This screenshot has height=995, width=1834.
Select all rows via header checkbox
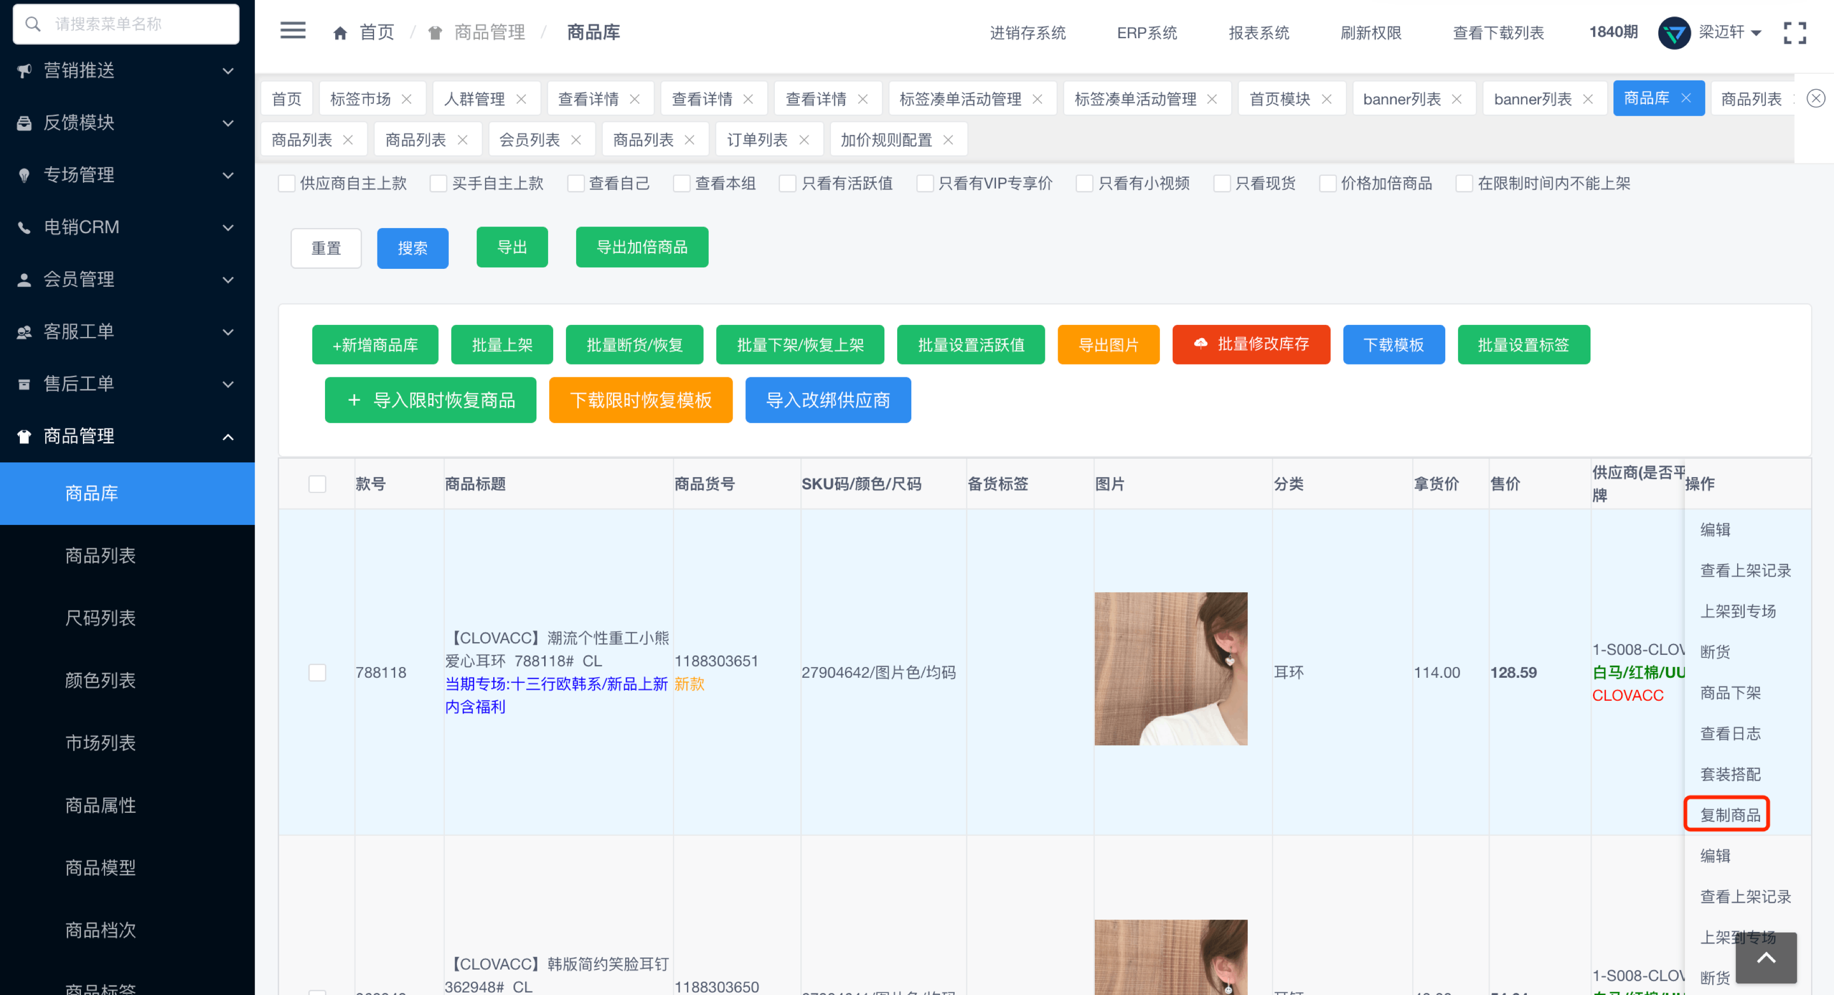317,484
